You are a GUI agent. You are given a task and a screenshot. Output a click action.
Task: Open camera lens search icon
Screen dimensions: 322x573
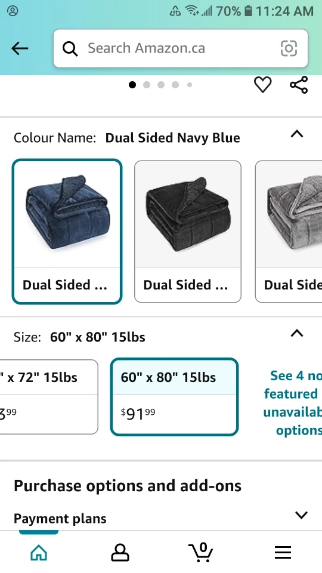[x=289, y=48]
